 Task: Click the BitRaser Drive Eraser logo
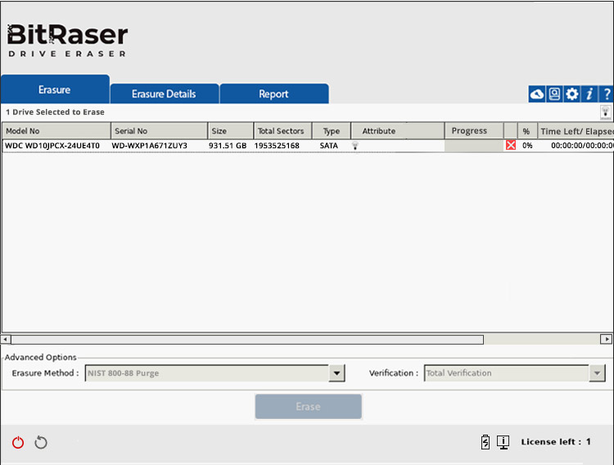(x=67, y=41)
